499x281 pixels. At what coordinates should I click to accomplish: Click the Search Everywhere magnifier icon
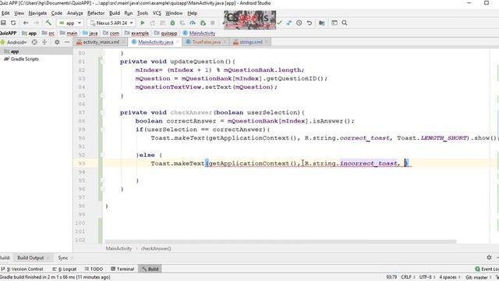345,23
